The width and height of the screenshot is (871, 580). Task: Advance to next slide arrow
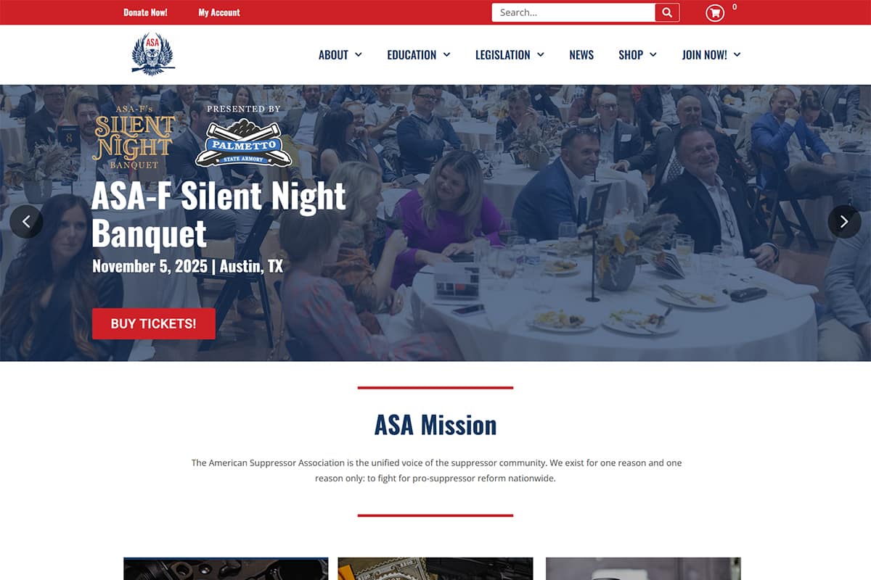pos(844,222)
